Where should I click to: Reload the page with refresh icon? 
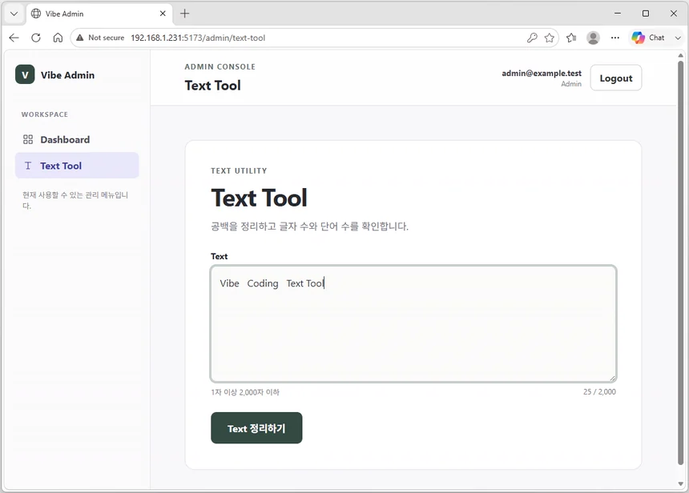coord(36,38)
